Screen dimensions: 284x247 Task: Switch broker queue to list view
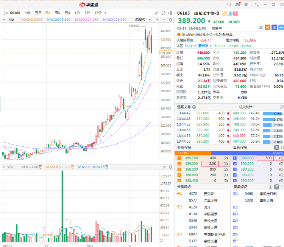point(276,187)
